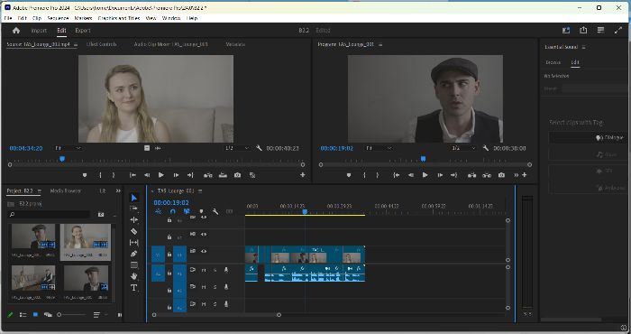Click Extract button in Program monitor
Screen dimensions: 631x334
487,175
